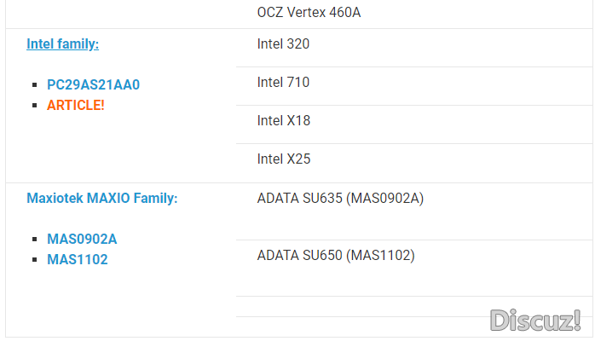Viewport: 595px width, 341px height.
Task: Click the blank table cell left of Discuz! logo
Action: coord(362,327)
